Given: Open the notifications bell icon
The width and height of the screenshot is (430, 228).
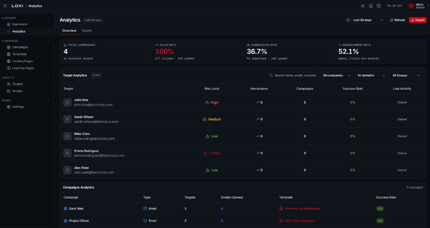Looking at the screenshot, I should 371,6.
